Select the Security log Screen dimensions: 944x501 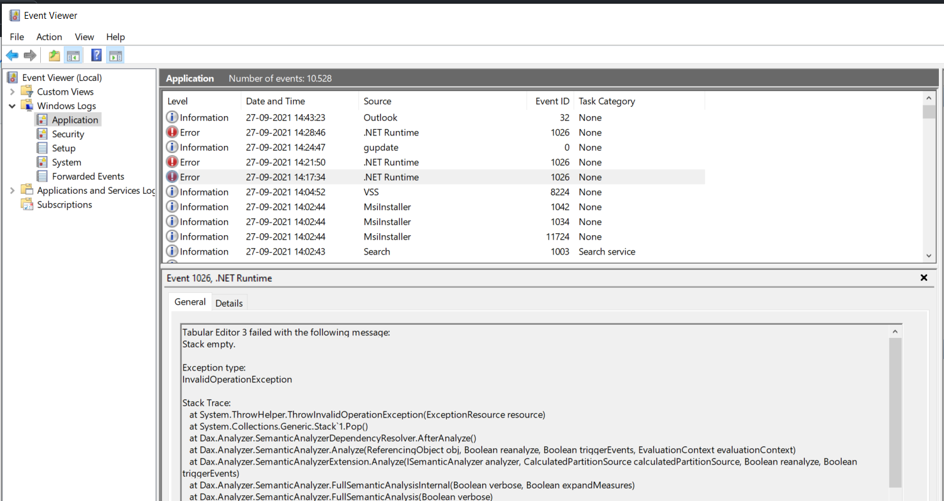67,134
